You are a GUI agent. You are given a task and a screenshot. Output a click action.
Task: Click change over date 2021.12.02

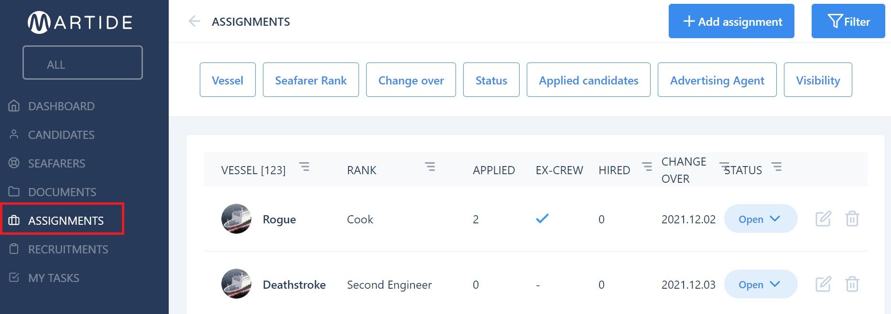(x=688, y=220)
